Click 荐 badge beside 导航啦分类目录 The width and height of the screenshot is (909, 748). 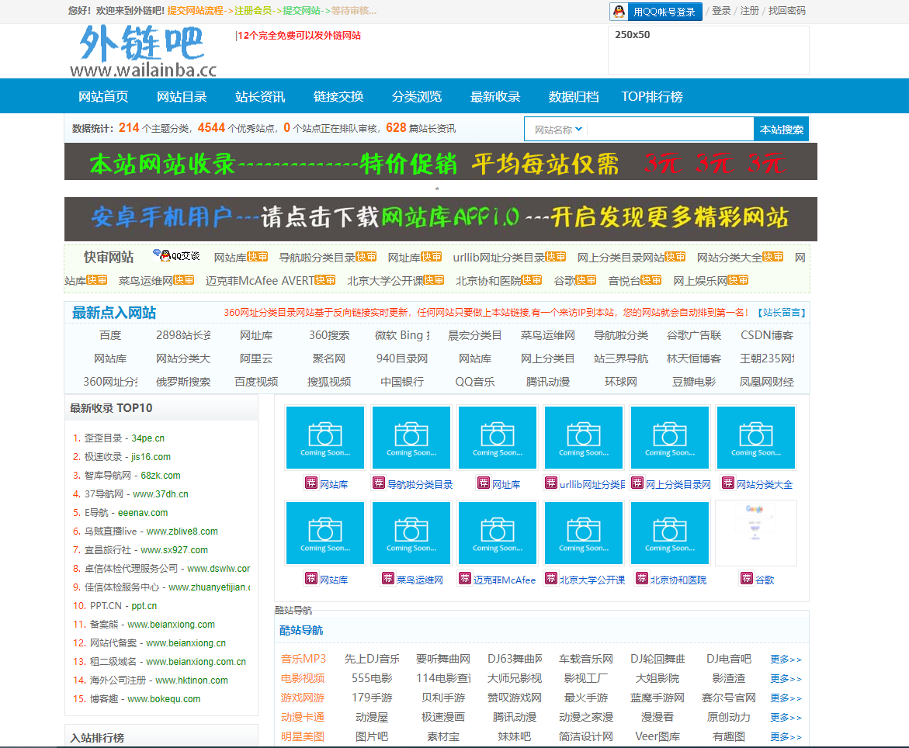379,483
